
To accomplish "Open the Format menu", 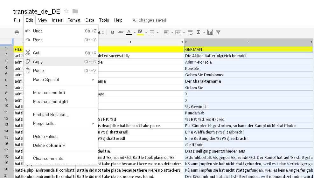I will point(74,20).
